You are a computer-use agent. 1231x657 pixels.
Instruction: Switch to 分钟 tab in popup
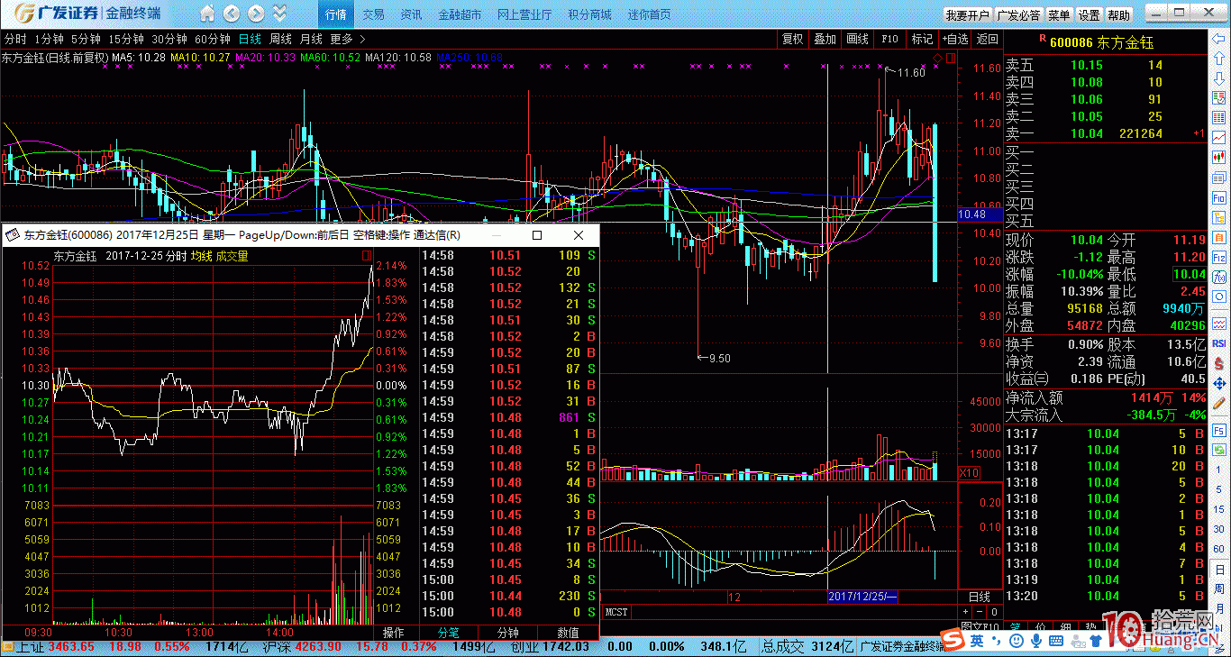tap(508, 633)
